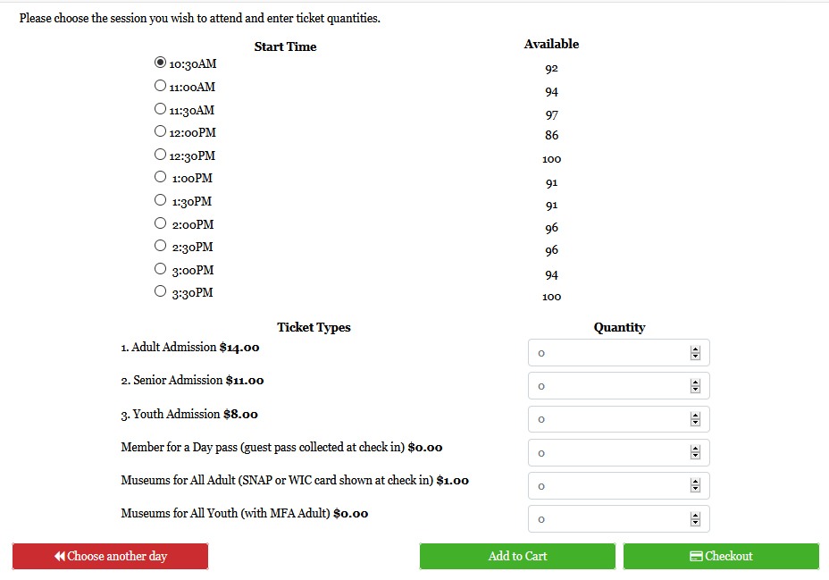Click the Adult Admission quantity stepper arrows

(695, 353)
